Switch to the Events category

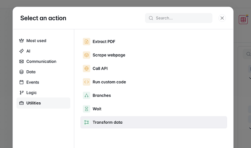pyautogui.click(x=32, y=82)
